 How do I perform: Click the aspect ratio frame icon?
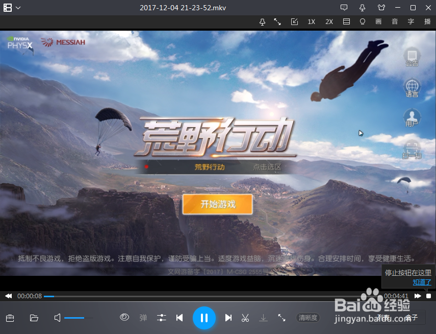coord(346,22)
